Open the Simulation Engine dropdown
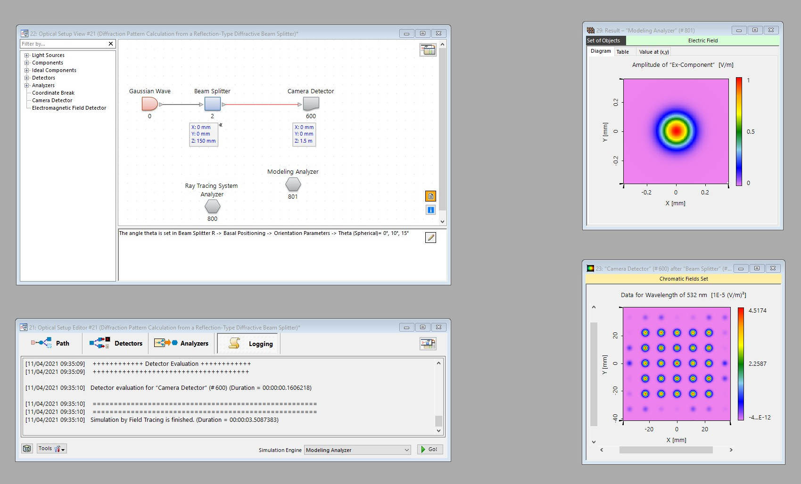The image size is (801, 484). 406,450
